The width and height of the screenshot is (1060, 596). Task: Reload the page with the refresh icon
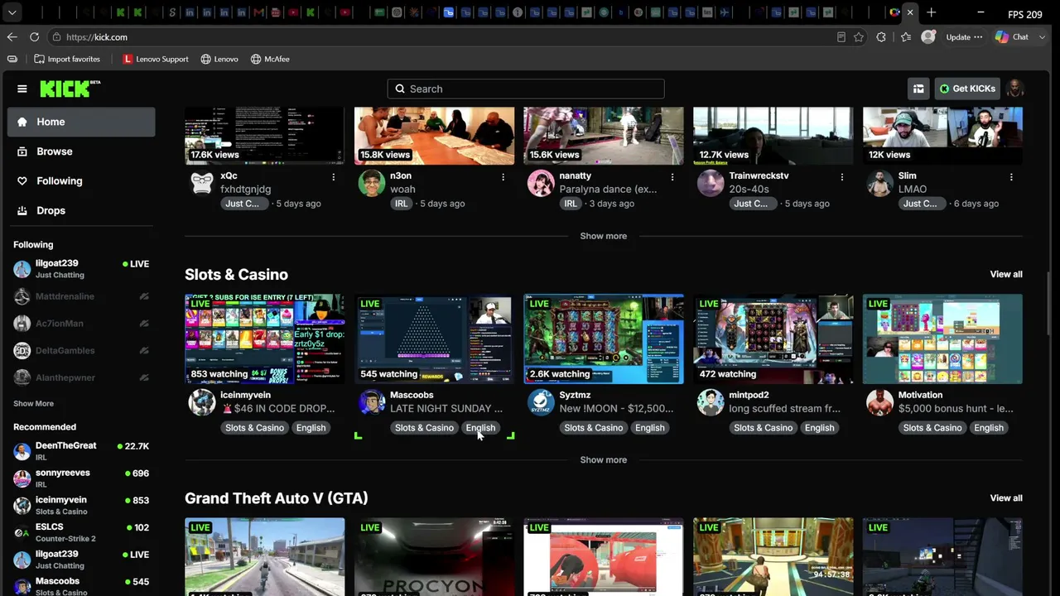(34, 37)
